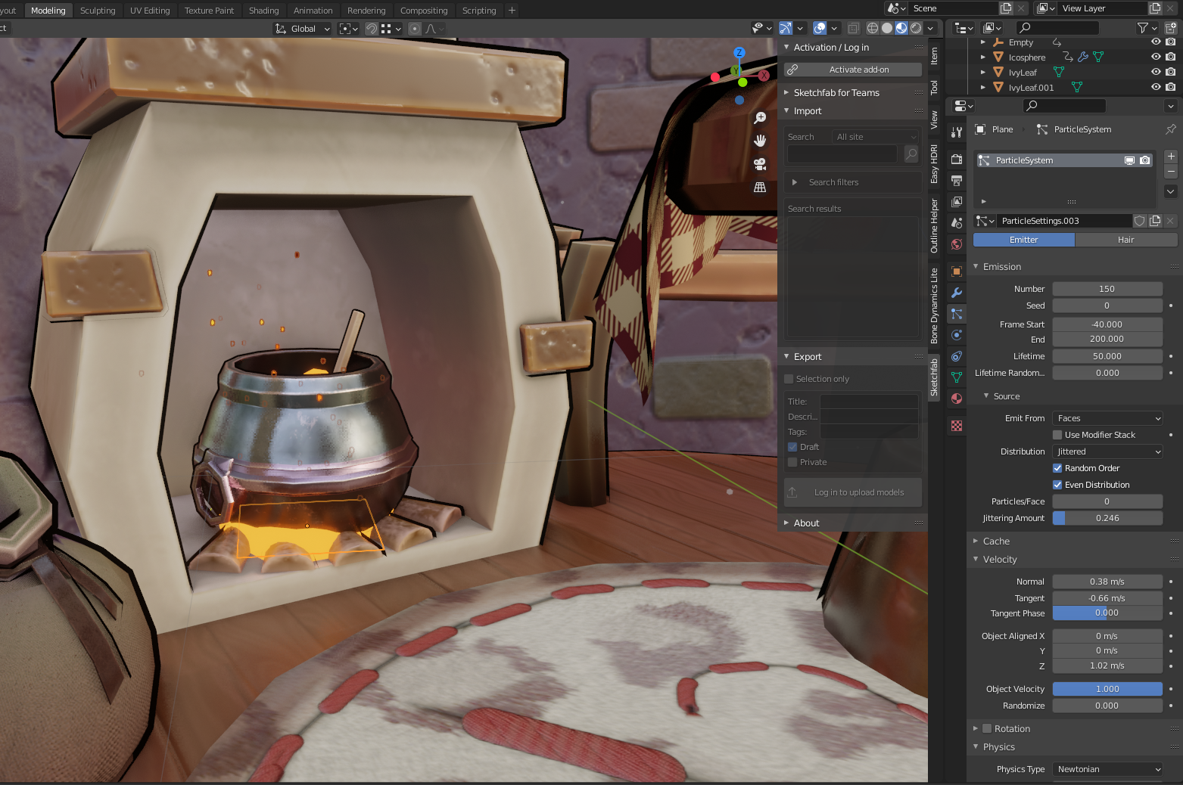Select the Emitter particle type button
The image size is (1183, 785).
[1023, 240]
